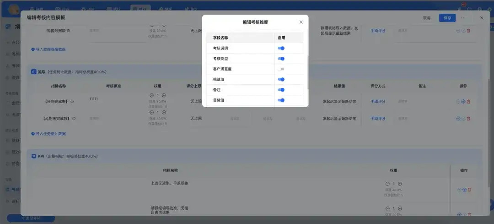Image resolution: width=494 pixels, height=224 pixels.
Task: Click the 评分方式 column header
Action: click(x=378, y=86)
